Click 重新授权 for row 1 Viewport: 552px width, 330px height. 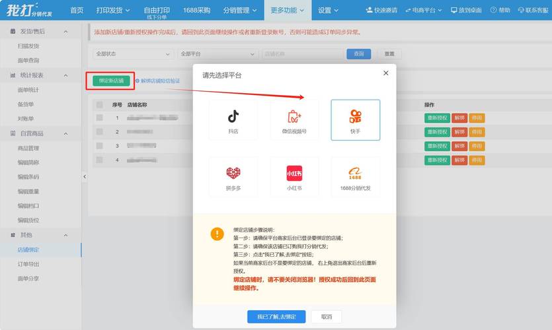point(437,117)
